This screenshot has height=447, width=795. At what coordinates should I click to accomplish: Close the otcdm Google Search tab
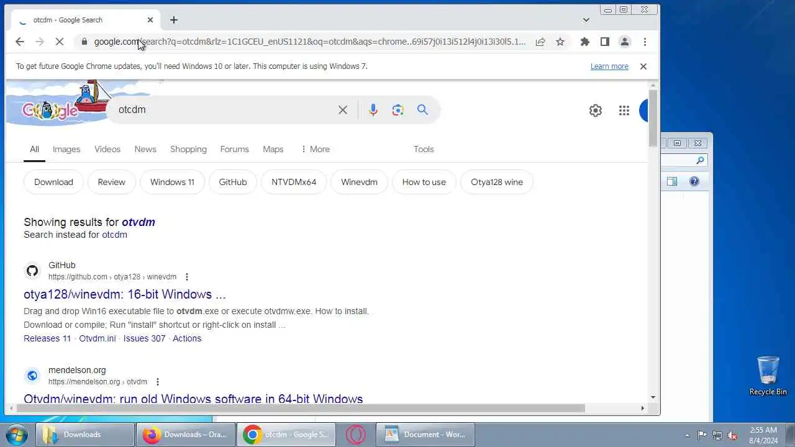(150, 20)
